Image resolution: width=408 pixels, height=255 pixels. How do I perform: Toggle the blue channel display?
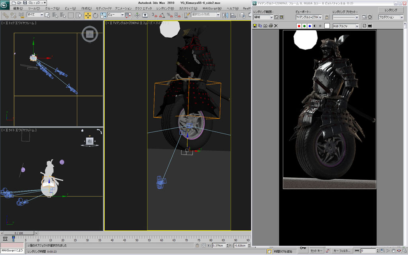(x=310, y=26)
